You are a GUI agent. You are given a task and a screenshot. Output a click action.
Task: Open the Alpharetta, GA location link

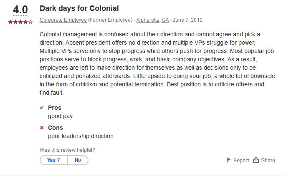pyautogui.click(x=152, y=20)
